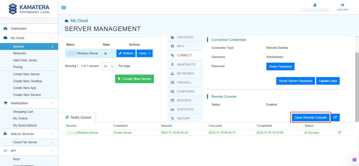
Task: Open the server Actions button
Action: pos(126,53)
